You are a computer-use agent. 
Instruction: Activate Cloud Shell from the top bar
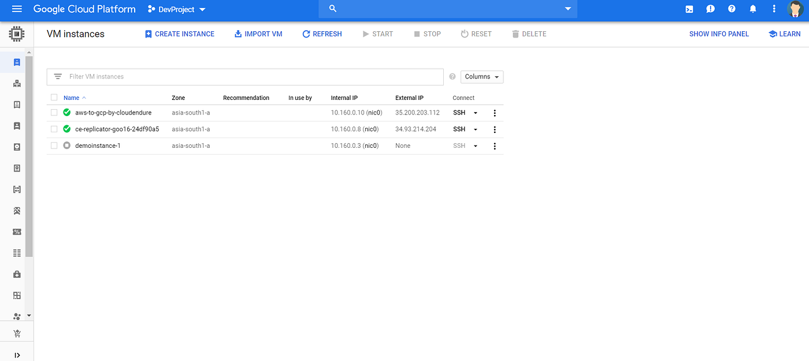(x=689, y=9)
